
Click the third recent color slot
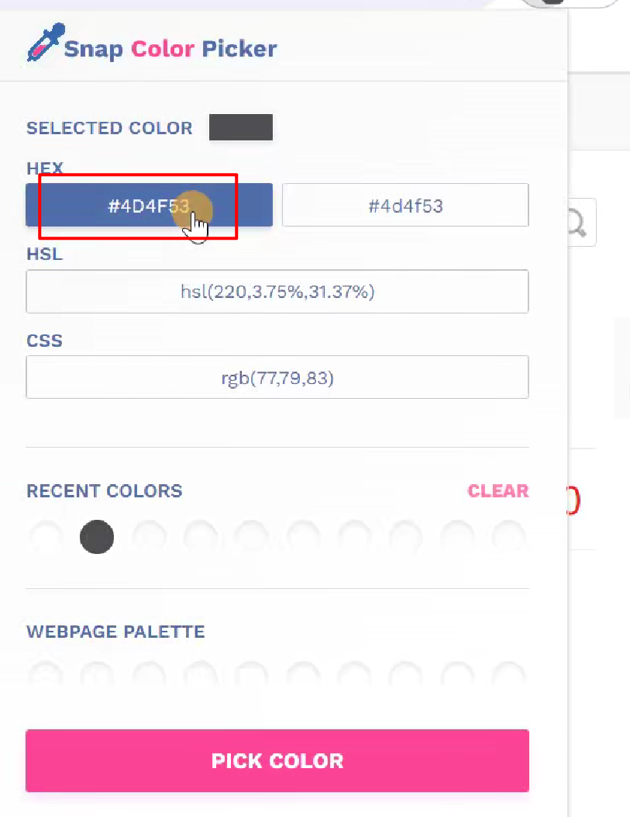[149, 537]
